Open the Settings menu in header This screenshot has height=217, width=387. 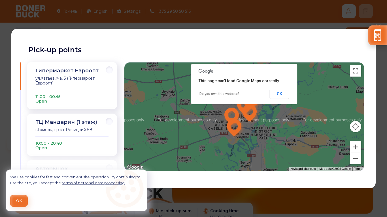click(129, 11)
